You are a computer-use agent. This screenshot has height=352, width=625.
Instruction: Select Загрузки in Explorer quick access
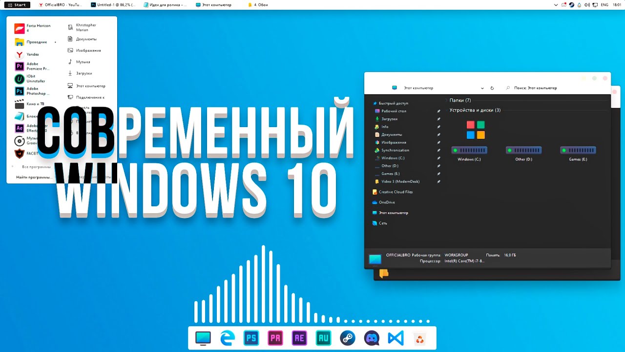pos(386,119)
